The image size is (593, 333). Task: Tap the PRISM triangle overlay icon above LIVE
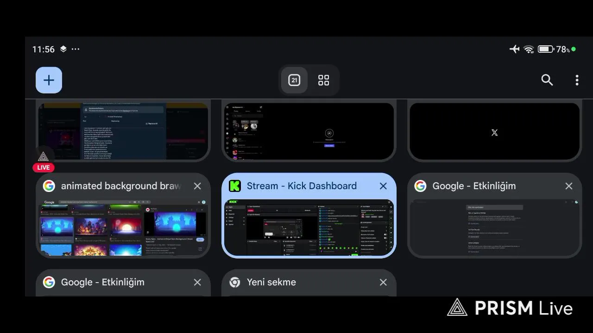point(43,156)
